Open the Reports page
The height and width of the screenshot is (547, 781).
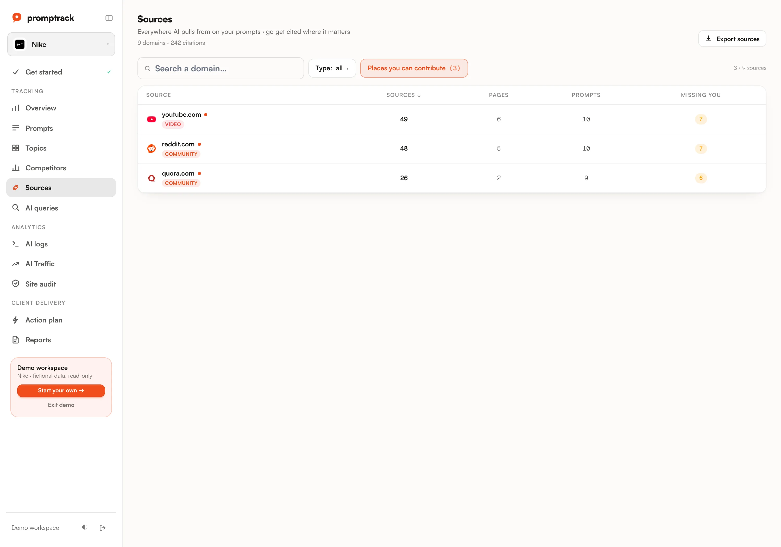click(x=61, y=340)
